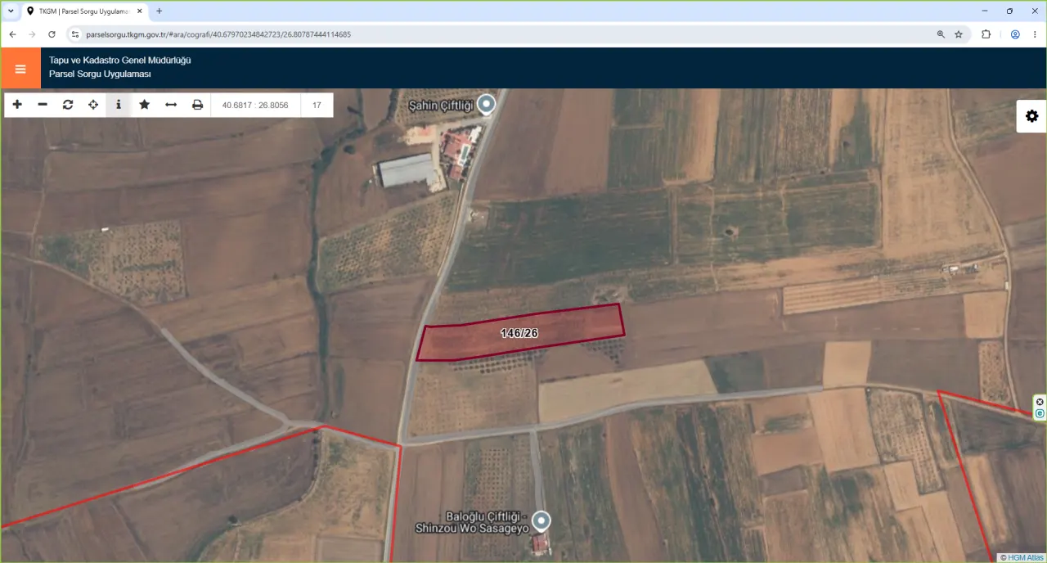Image resolution: width=1047 pixels, height=563 pixels.
Task: Open the favorites star tool in map toolbar
Action: point(145,105)
